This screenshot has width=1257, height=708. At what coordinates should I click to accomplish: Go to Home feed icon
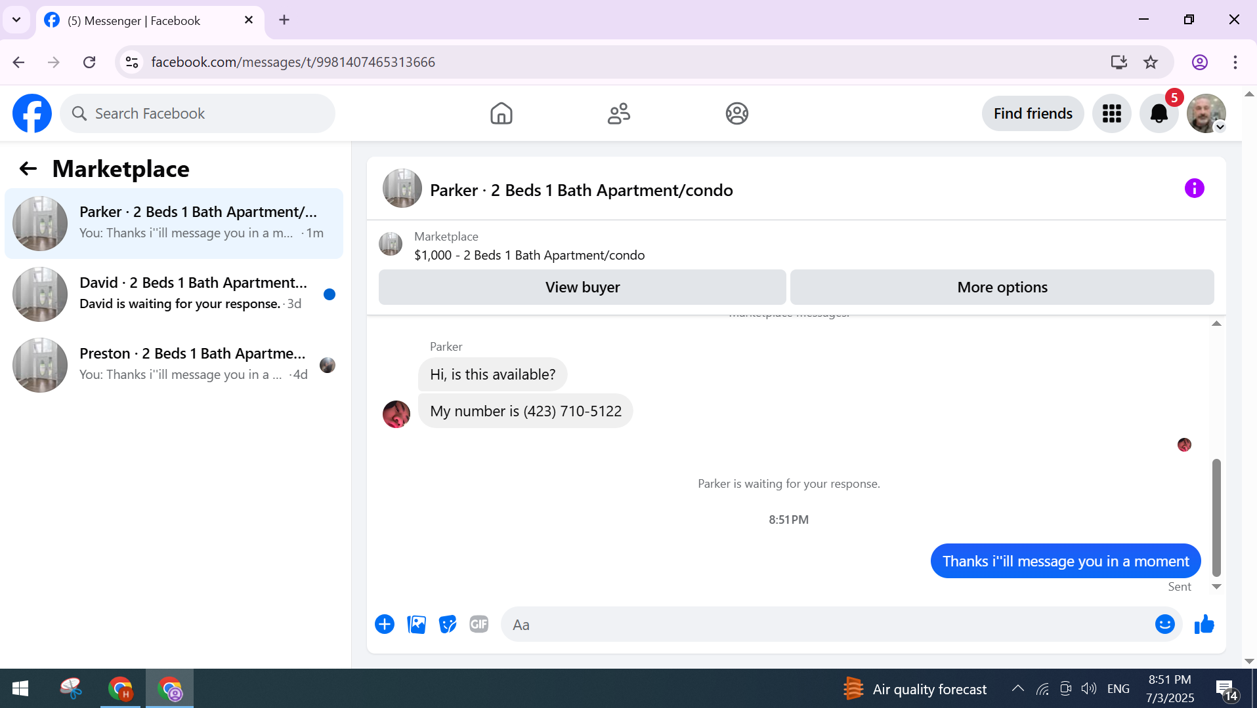pos(501,113)
